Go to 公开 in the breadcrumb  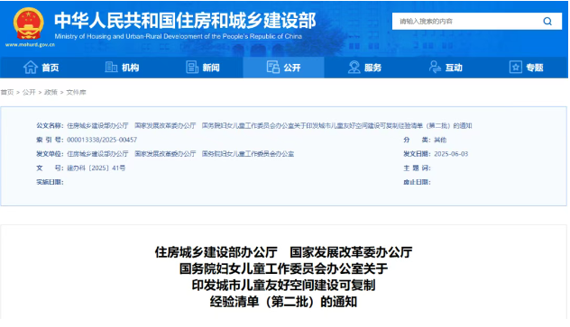click(x=29, y=92)
